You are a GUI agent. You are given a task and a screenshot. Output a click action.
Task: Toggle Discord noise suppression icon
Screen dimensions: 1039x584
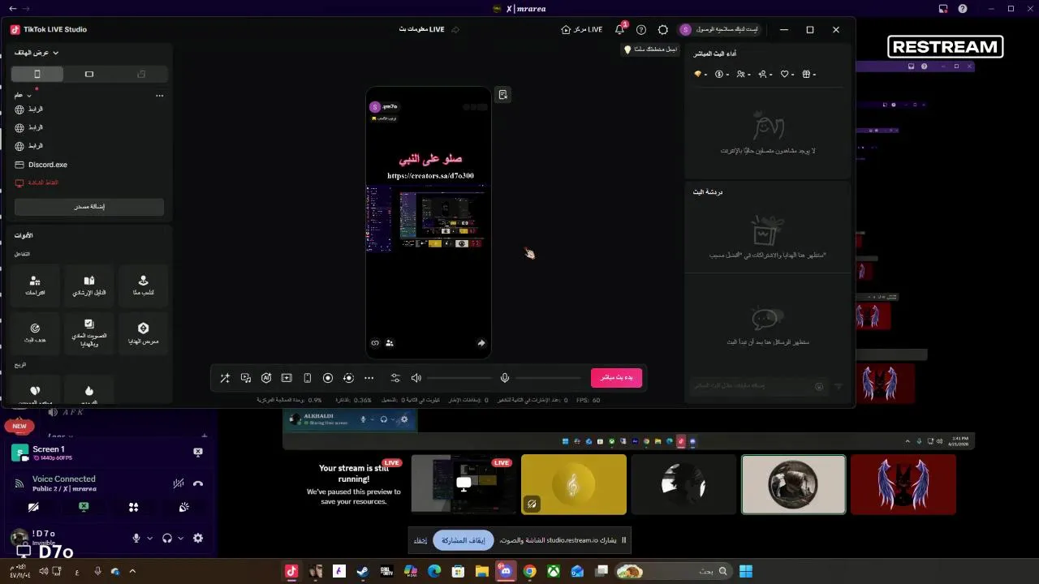(x=179, y=483)
